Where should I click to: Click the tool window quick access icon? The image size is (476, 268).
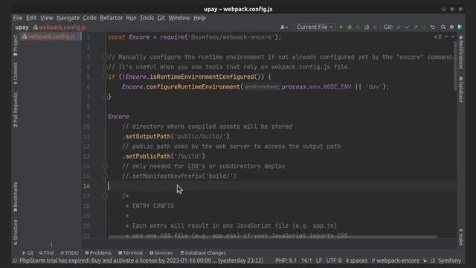(15, 261)
